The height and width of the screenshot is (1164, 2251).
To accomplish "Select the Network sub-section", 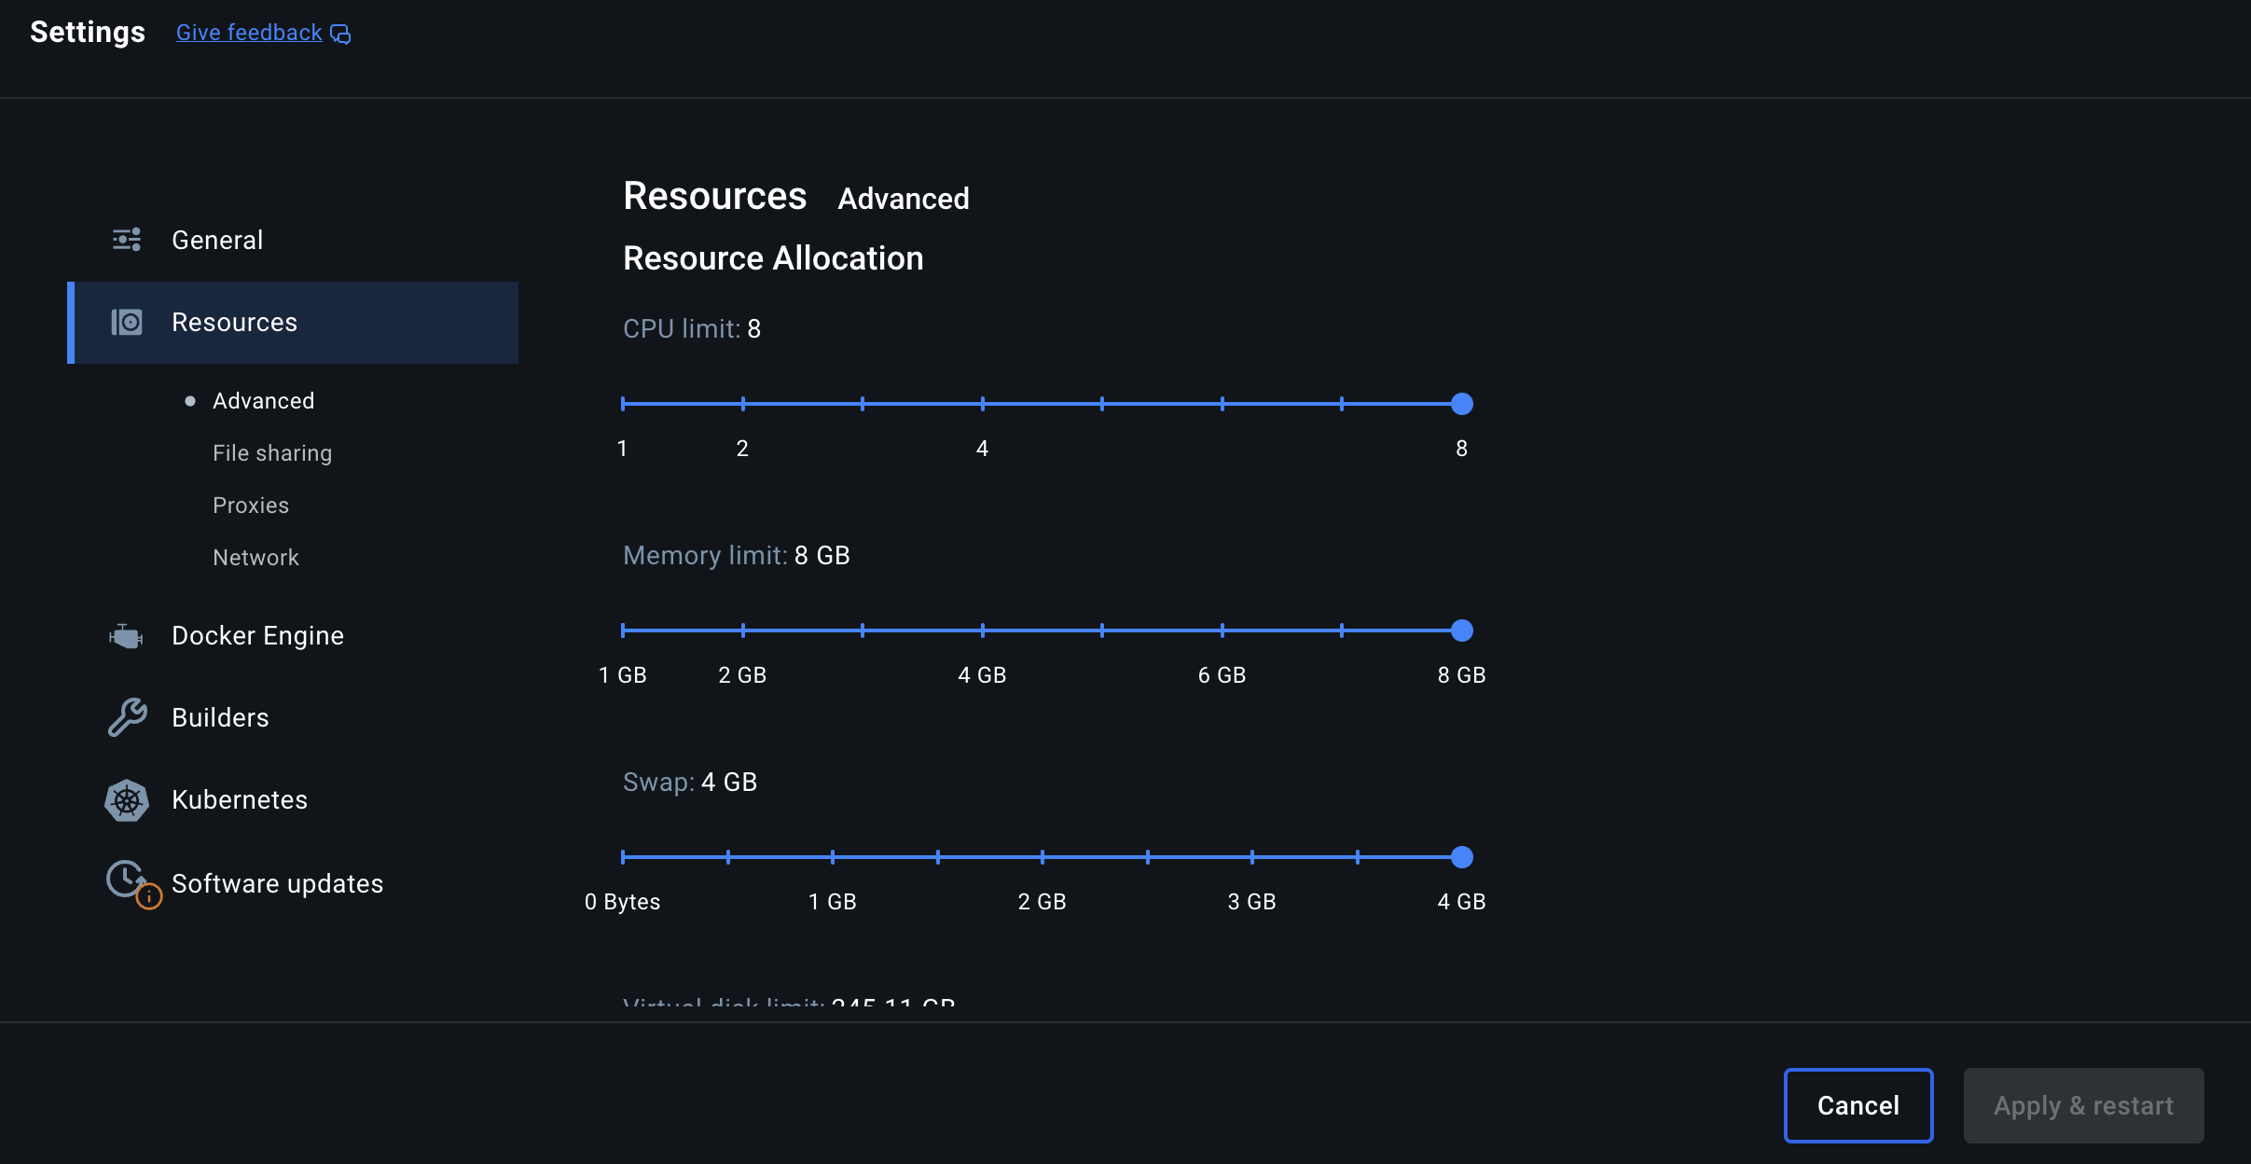I will [x=255, y=558].
